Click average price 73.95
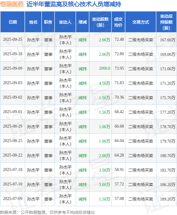 pos(119,69)
